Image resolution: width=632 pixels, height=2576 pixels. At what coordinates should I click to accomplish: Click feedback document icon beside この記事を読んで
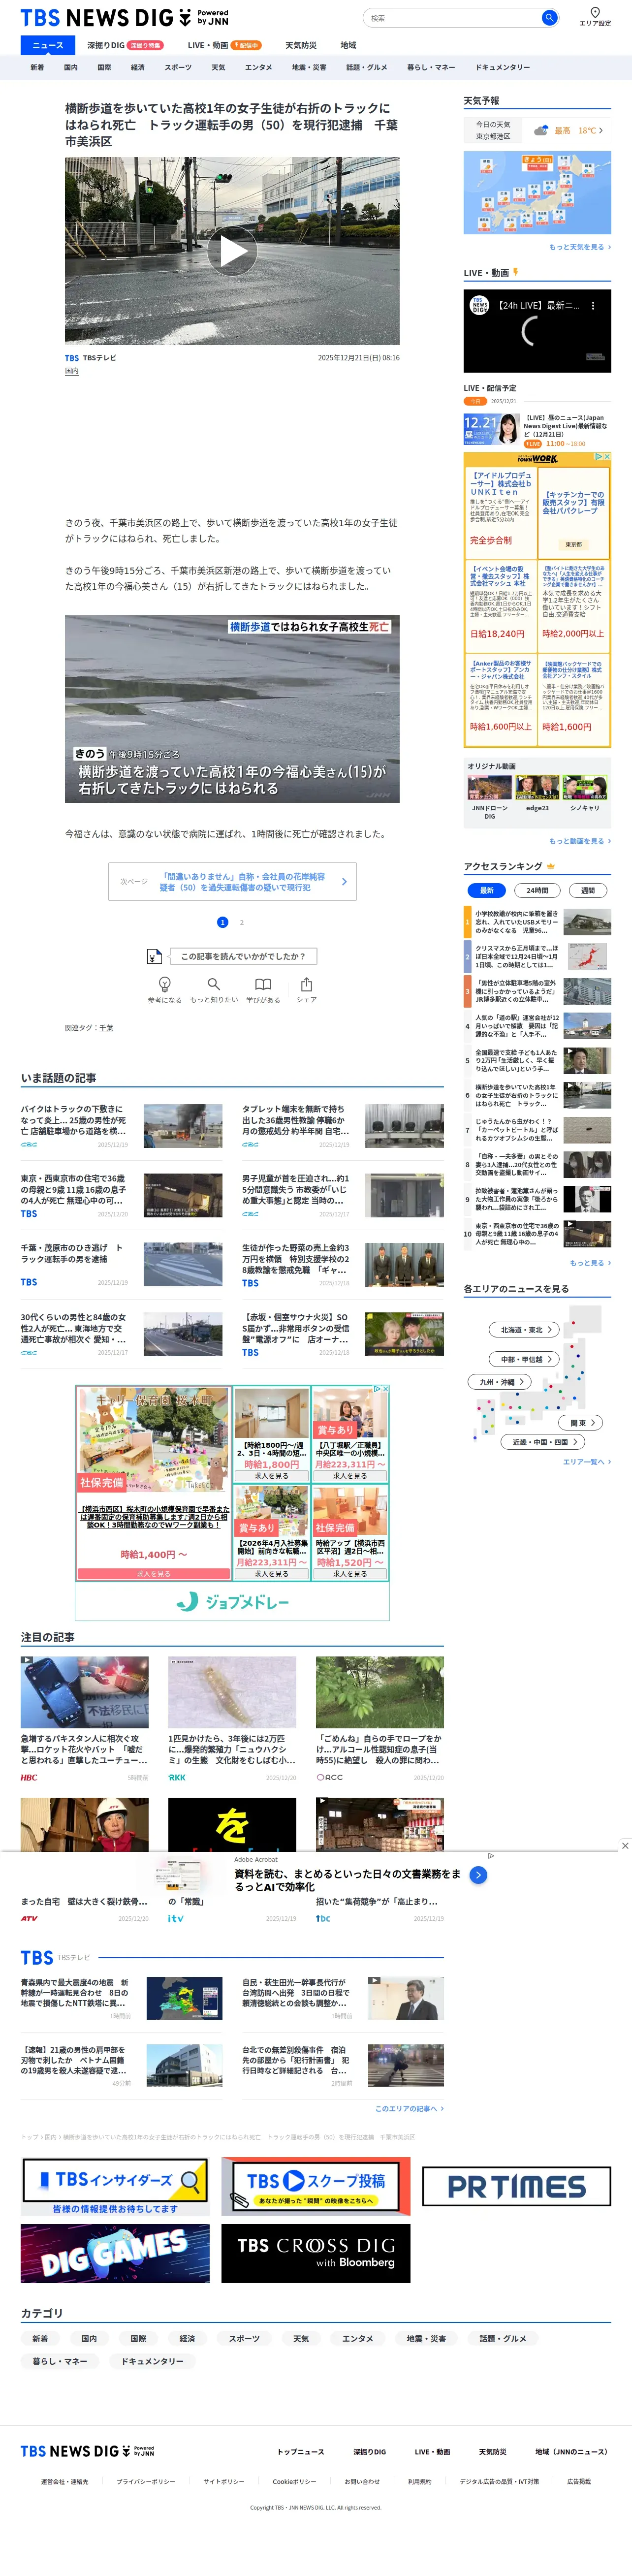(154, 956)
